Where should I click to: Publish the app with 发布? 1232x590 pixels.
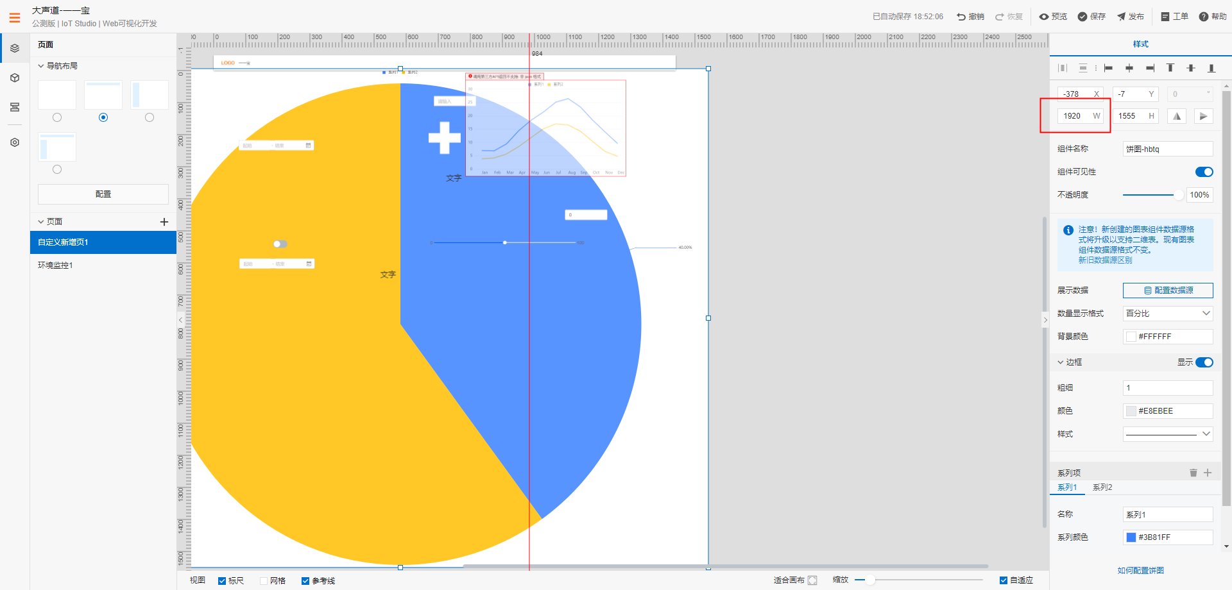pyautogui.click(x=1130, y=17)
